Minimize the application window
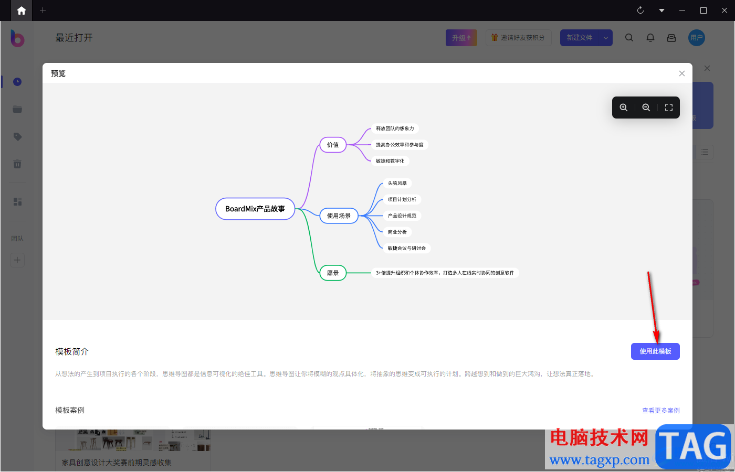 [682, 10]
